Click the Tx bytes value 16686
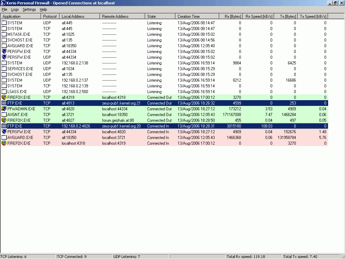 coord(291,80)
